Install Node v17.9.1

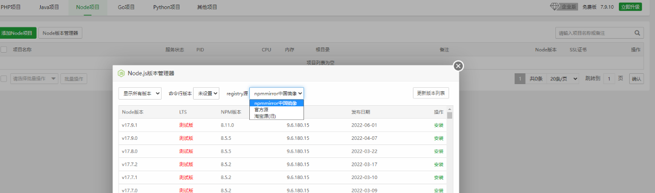coord(439,125)
